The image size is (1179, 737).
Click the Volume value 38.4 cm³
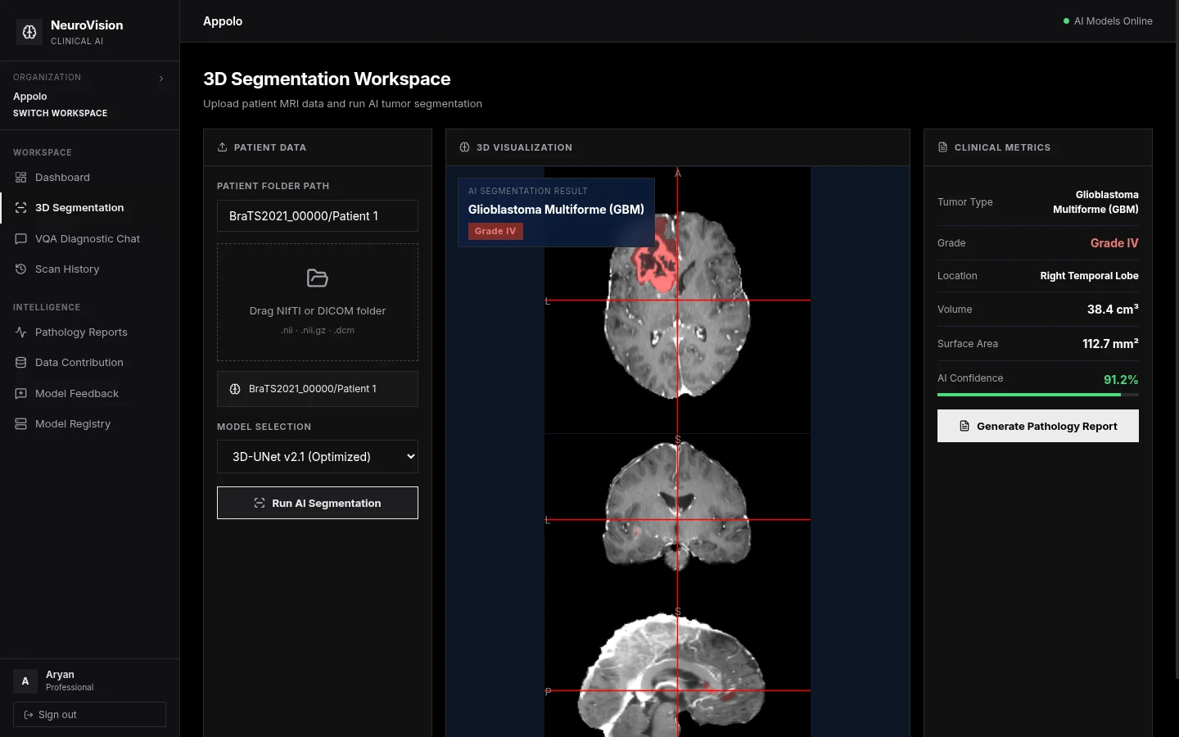click(x=1113, y=310)
